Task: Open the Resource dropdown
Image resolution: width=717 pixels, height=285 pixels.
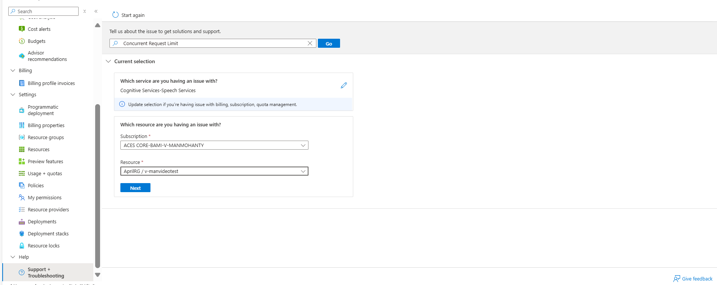Action: [x=214, y=171]
